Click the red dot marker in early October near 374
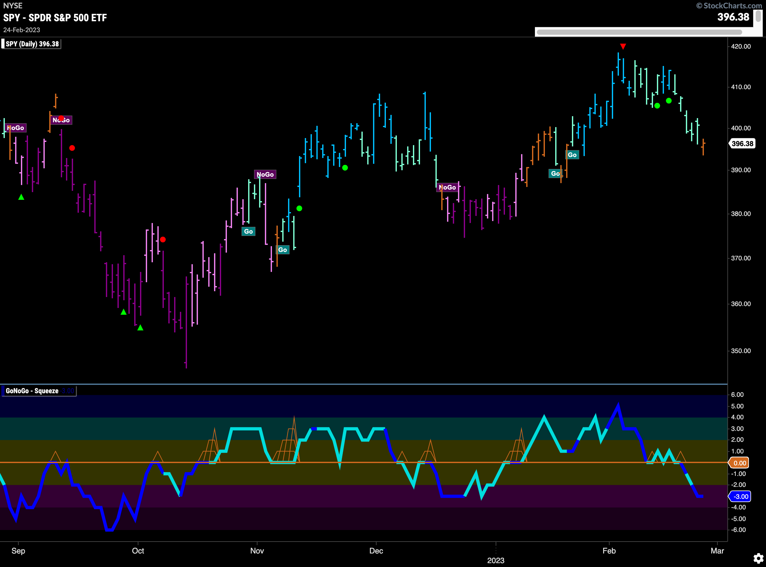 pos(163,239)
